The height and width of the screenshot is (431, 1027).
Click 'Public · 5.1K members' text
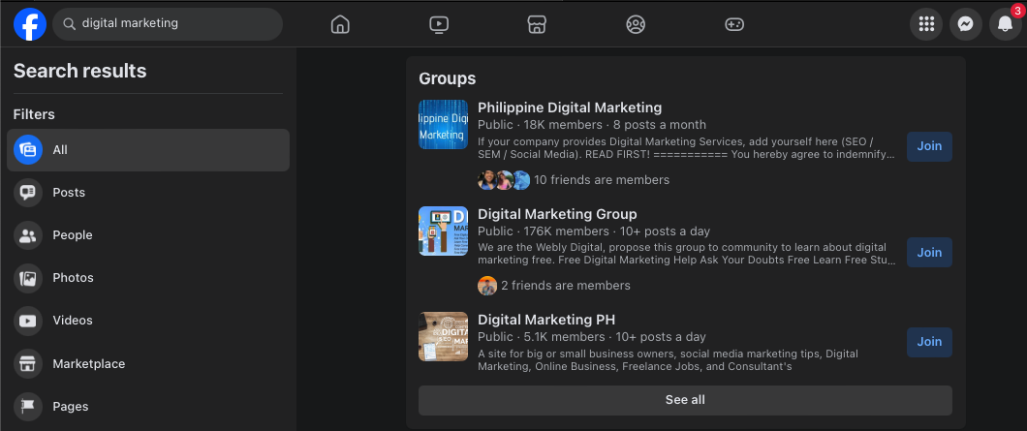[x=541, y=337]
